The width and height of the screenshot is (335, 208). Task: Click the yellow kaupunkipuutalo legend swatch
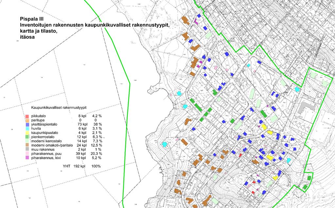(x=27, y=133)
